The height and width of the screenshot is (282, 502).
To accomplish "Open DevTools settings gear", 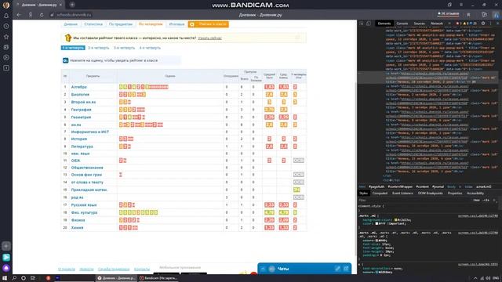I will point(483,23).
